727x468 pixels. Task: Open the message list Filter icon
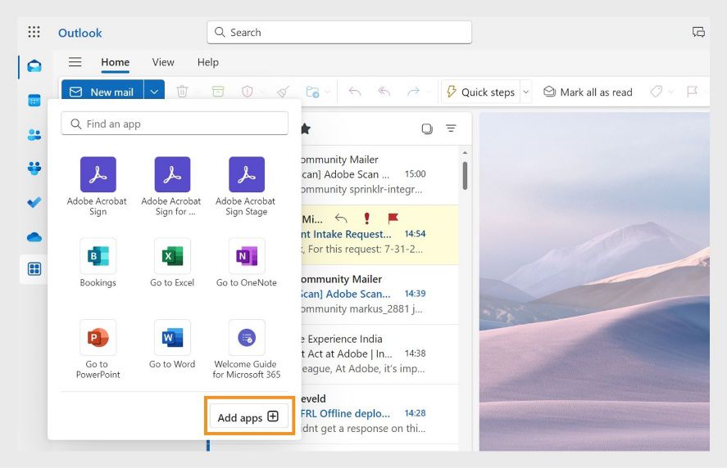[x=451, y=128]
